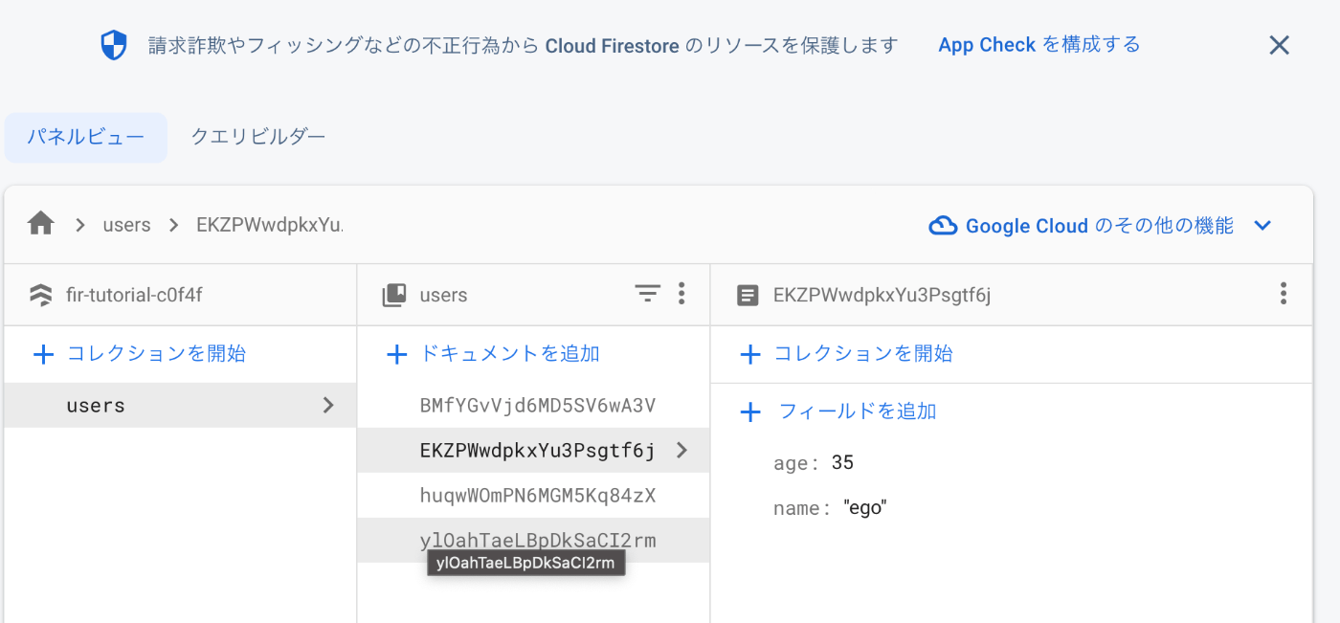Screen dimensions: 1340x623
Task: Expand Google Cloud のその他の機能 dropdown
Action: (x=1262, y=226)
